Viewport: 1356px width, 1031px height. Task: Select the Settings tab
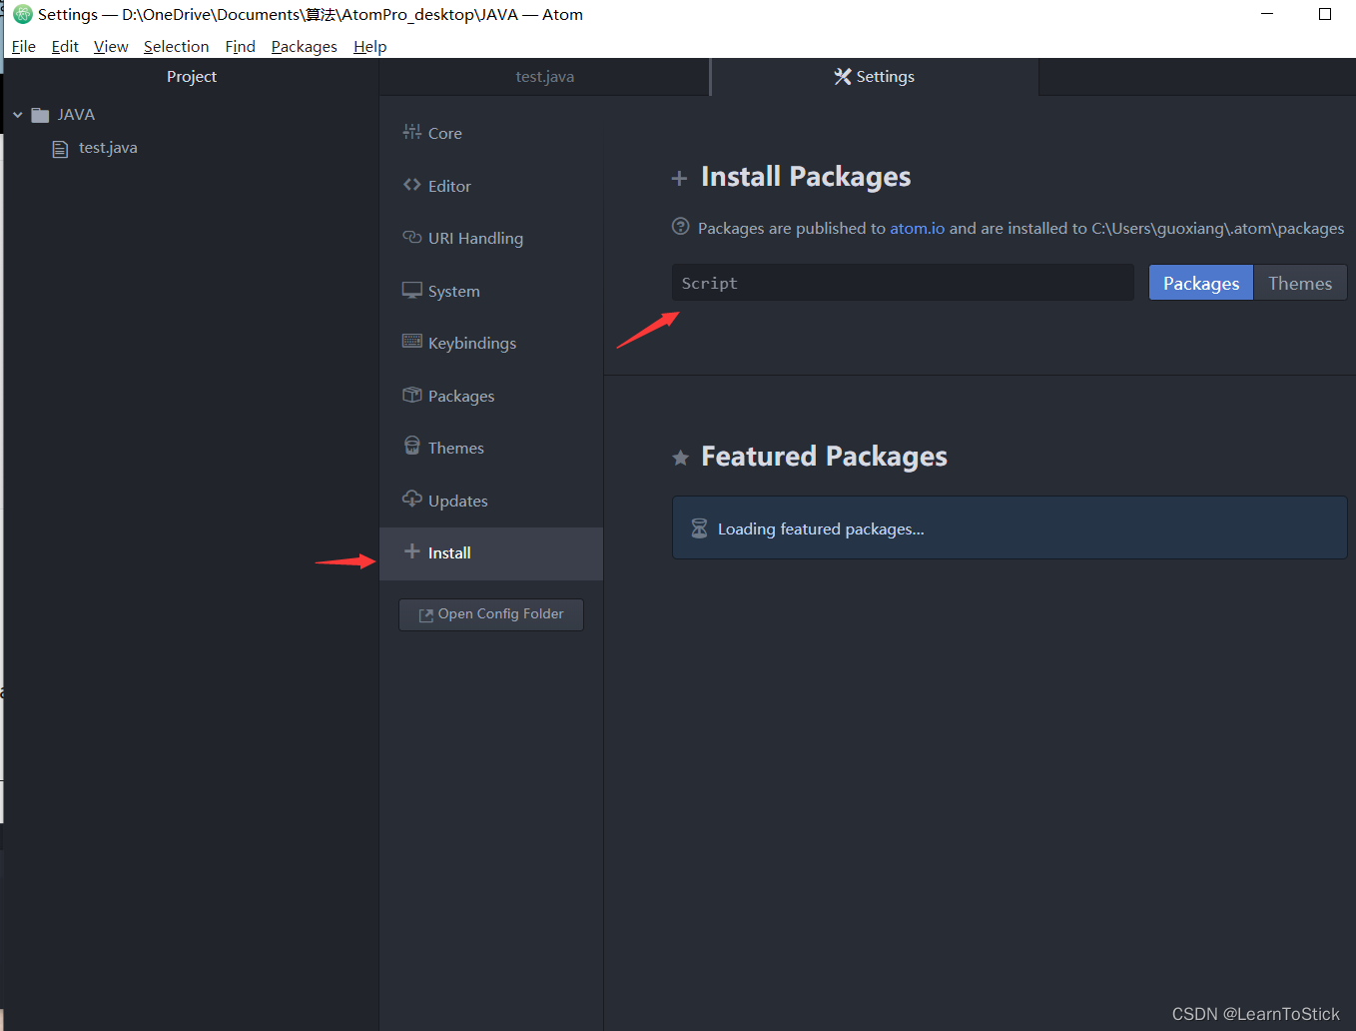coord(875,77)
